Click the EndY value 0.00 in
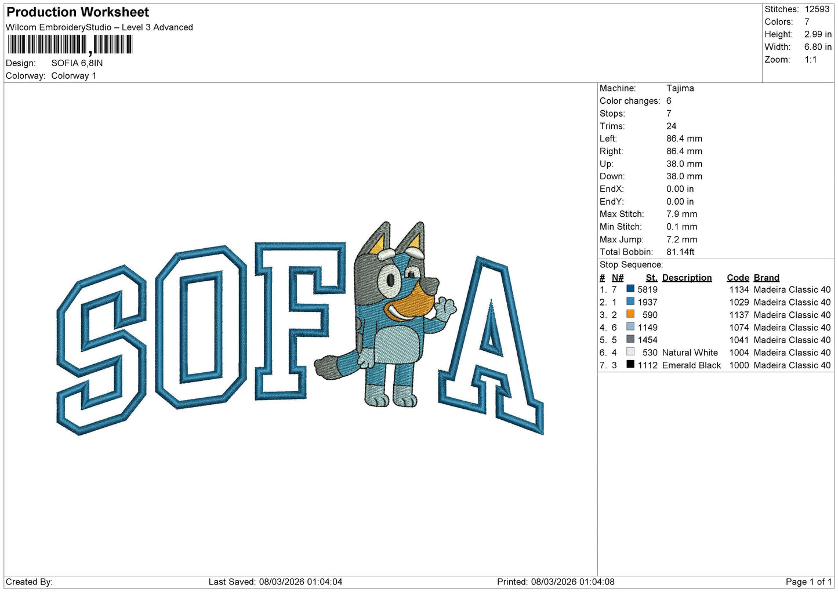Screen dimensions: 838x592 click(680, 202)
